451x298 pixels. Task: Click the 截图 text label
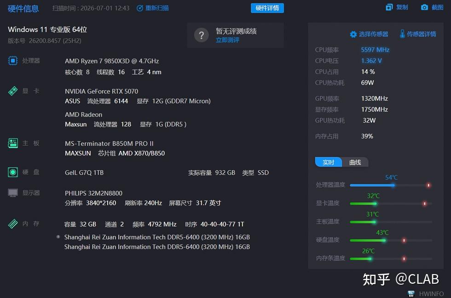pyautogui.click(x=437, y=7)
